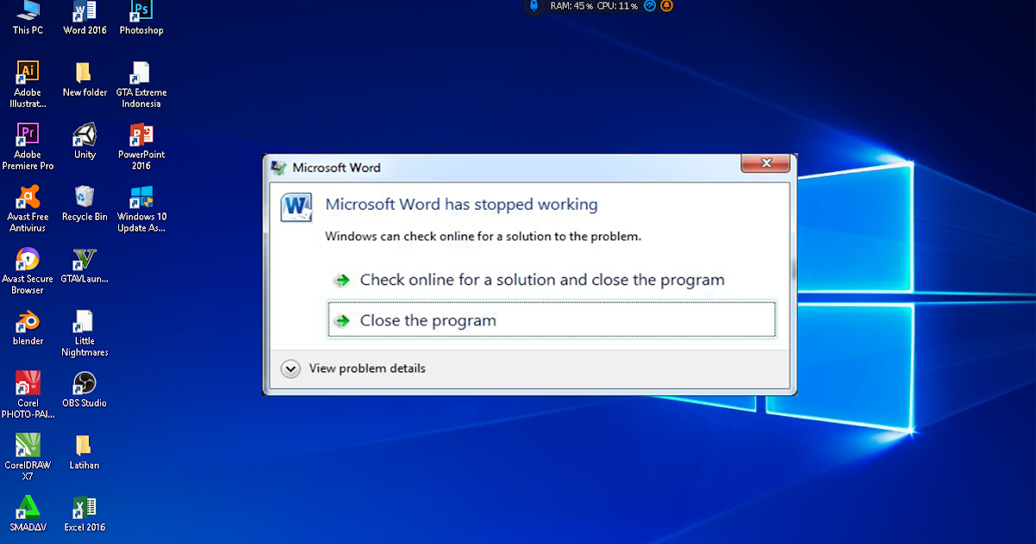1036x544 pixels.
Task: Select Windows 10 Update Assistant icon
Action: (142, 210)
